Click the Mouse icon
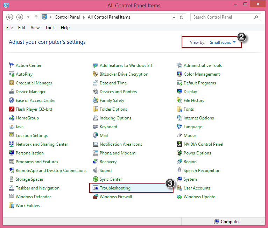Screen dimensions: 268x228 click(179, 135)
